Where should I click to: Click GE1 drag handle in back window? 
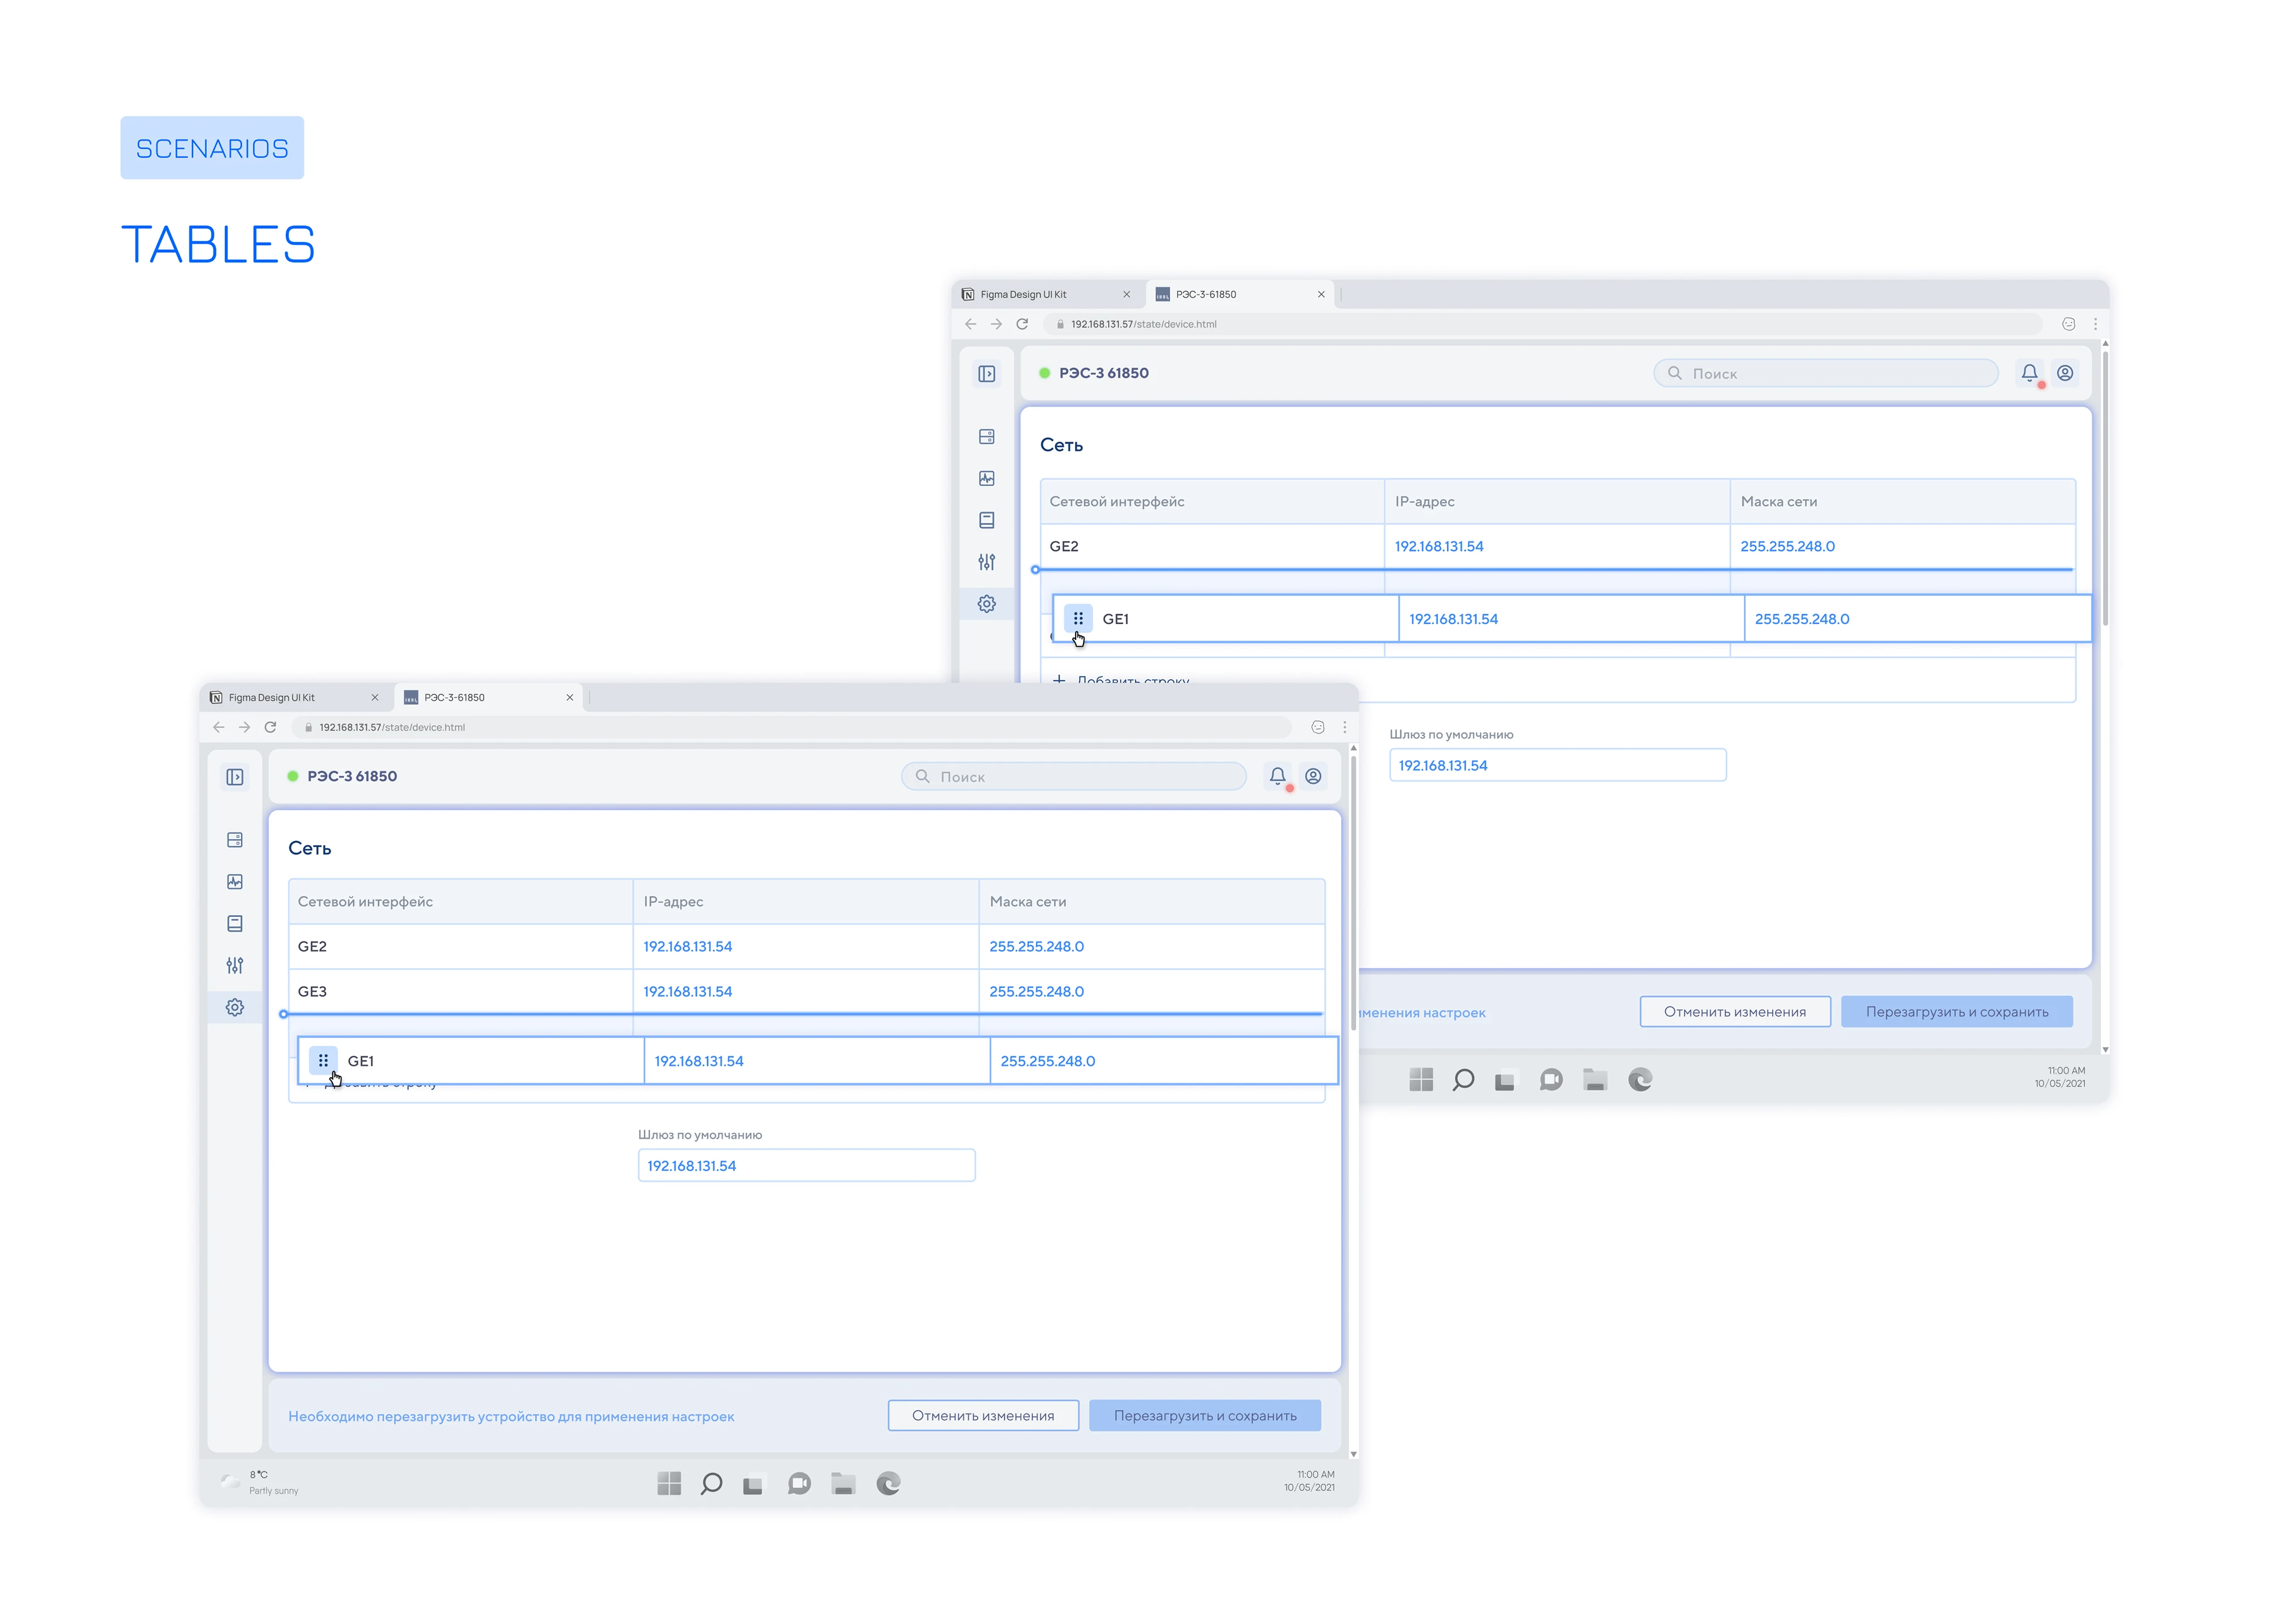point(1079,619)
